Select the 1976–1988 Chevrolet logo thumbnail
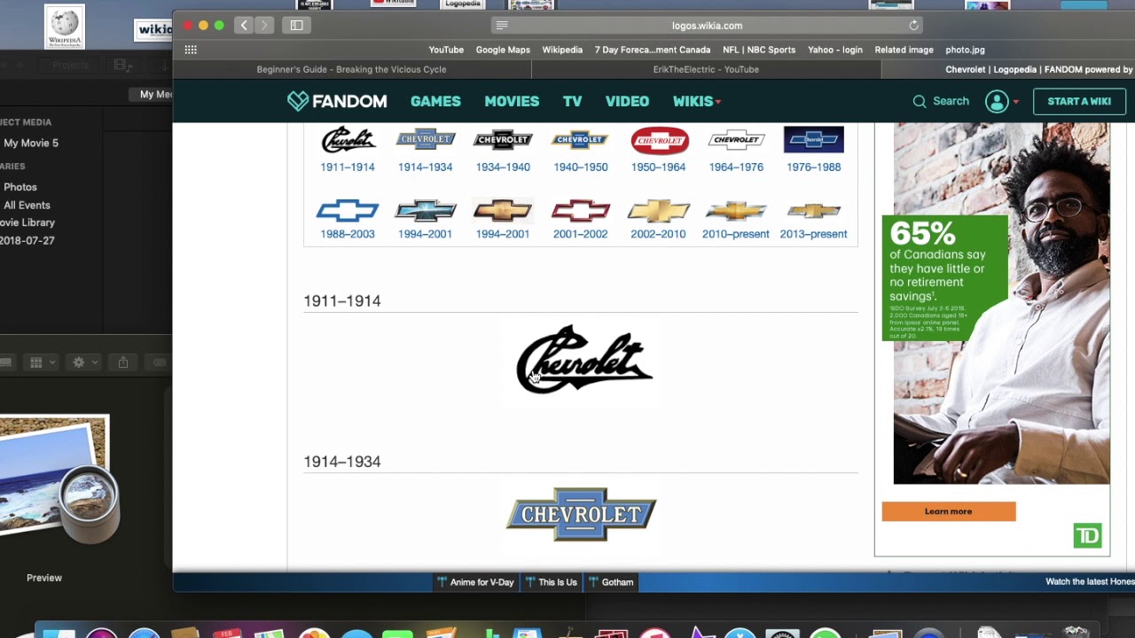 (814, 139)
